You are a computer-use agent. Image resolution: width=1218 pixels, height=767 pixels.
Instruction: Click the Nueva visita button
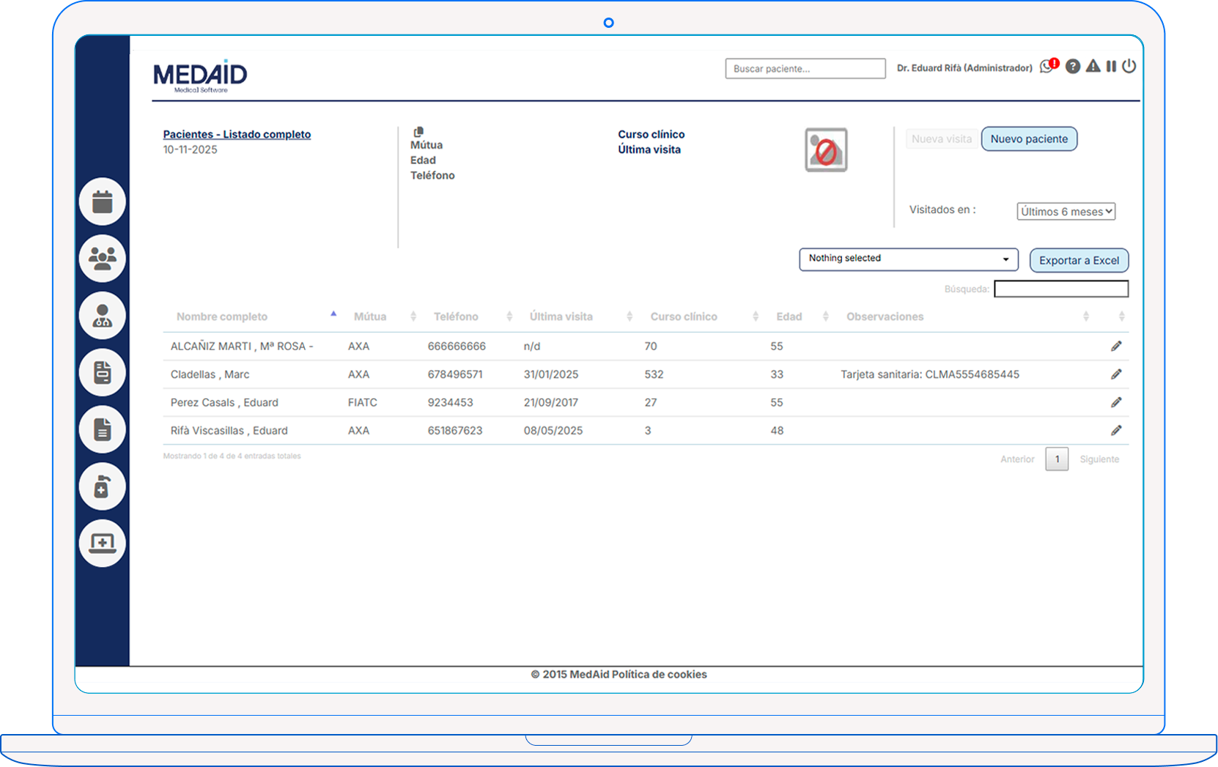tap(942, 139)
